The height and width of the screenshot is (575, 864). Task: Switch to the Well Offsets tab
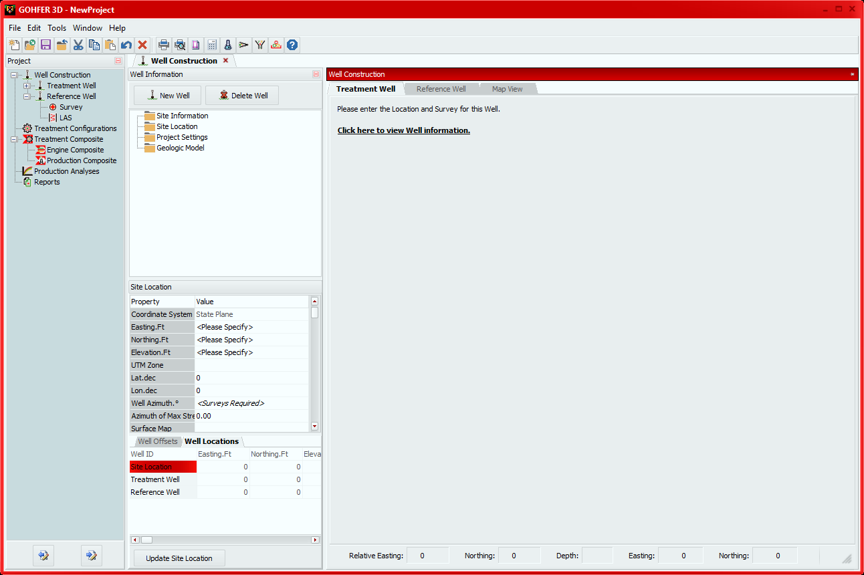click(x=158, y=441)
